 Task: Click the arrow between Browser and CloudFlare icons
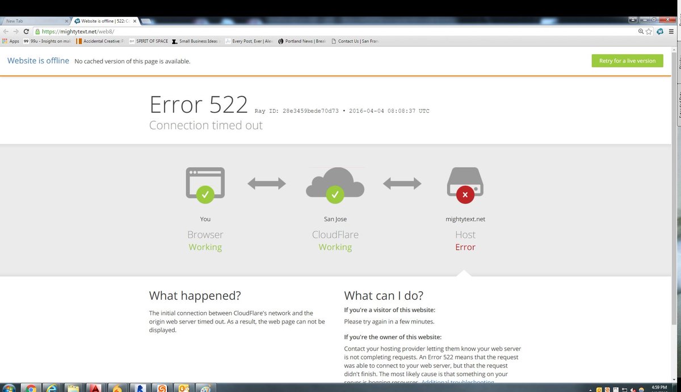tap(267, 183)
